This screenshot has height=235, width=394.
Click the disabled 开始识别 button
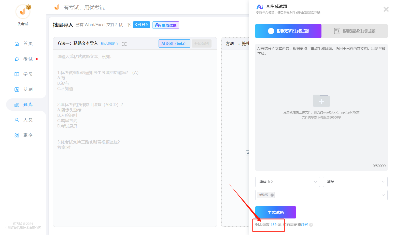[201, 43]
